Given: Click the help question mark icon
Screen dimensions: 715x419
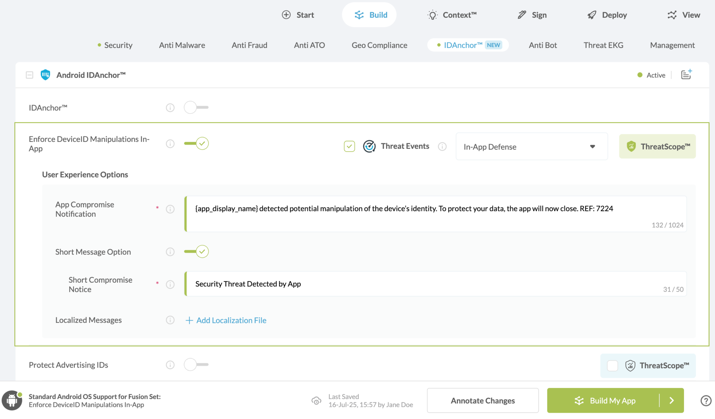Looking at the screenshot, I should tap(706, 400).
